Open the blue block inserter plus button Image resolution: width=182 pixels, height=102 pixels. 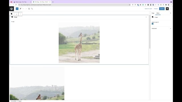[17, 9]
